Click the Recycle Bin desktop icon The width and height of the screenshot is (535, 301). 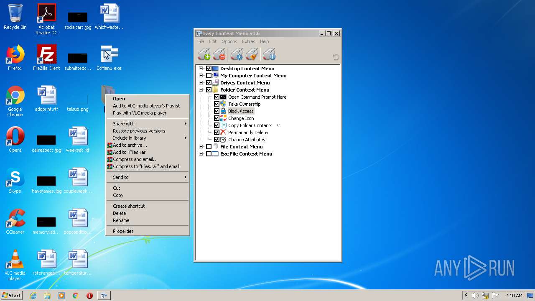click(x=15, y=17)
